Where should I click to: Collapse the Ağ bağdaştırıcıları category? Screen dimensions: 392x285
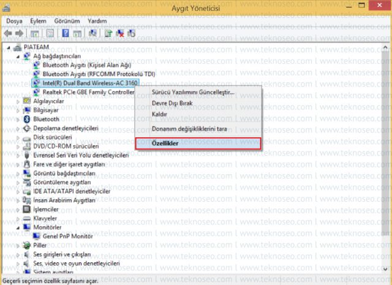pos(18,56)
